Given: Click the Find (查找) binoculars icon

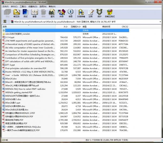Looking at the screenshot, I should point(52,13).
